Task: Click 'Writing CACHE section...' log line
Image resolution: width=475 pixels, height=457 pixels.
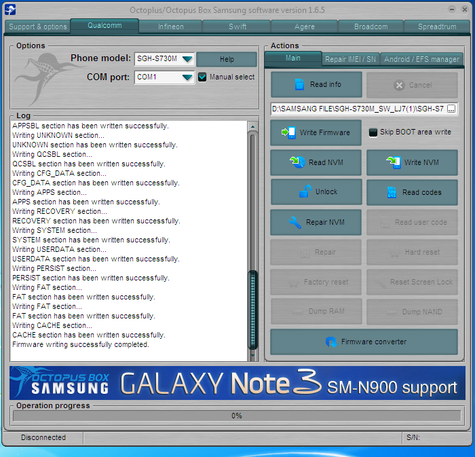Action: pos(52,325)
